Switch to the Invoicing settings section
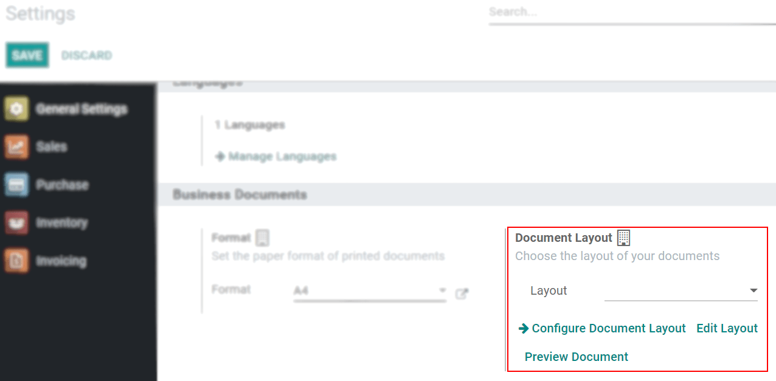This screenshot has width=776, height=381. coord(61,260)
